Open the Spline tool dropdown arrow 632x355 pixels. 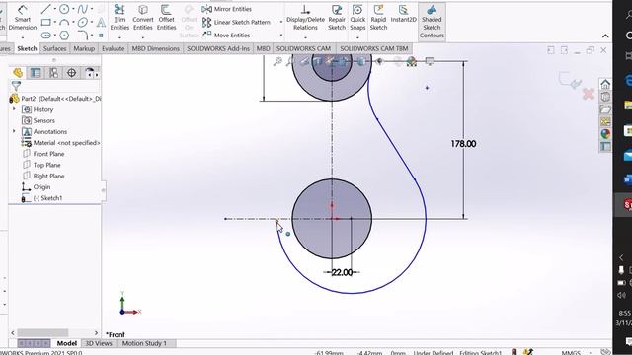[x=92, y=9]
